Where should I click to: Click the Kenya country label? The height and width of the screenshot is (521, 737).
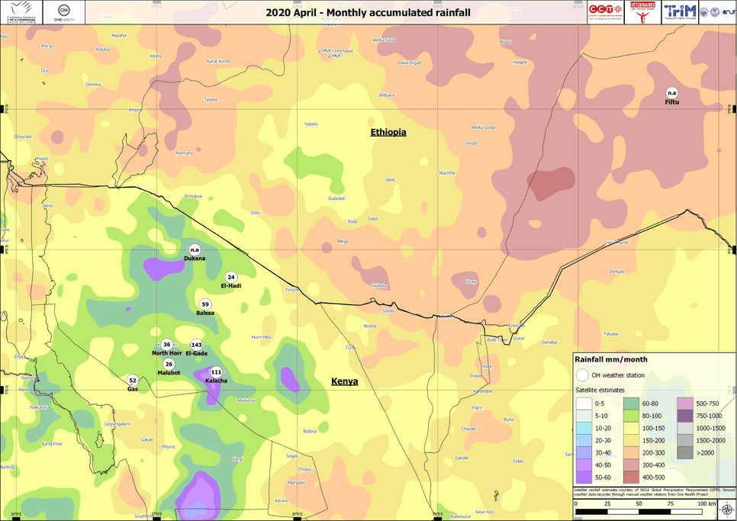(344, 381)
